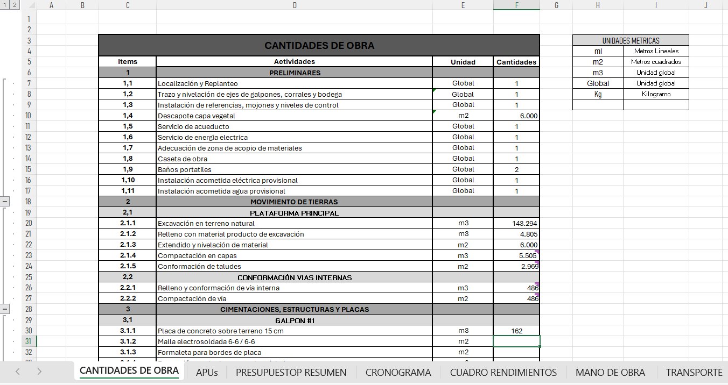Select the Actividades header cell

(295, 62)
